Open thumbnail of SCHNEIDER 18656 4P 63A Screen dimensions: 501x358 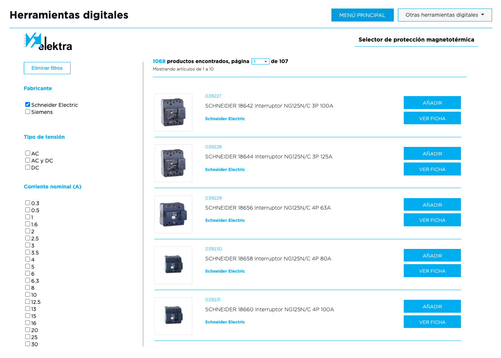[173, 214]
